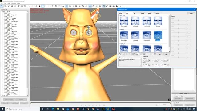The height and width of the screenshot is (111, 197).
Task: Click the bottom-left button under the Scene Tree
Action: pyautogui.click(x=6, y=103)
